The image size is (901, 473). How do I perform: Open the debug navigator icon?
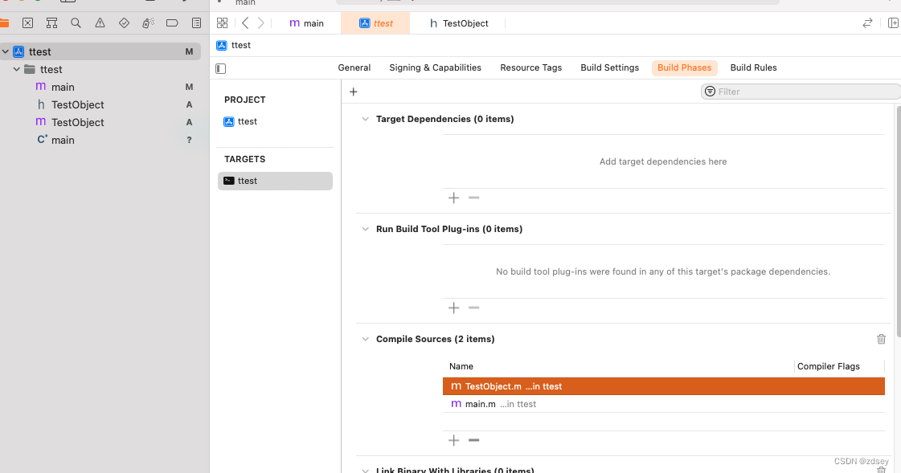point(148,23)
